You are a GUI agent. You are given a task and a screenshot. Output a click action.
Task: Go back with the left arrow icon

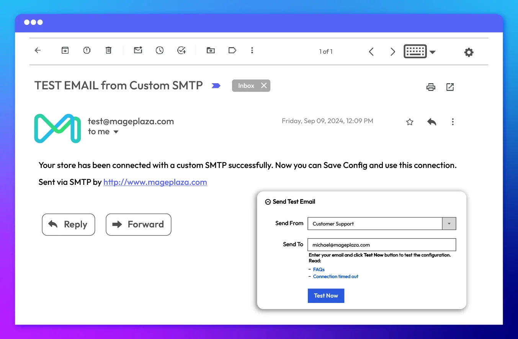pyautogui.click(x=38, y=50)
